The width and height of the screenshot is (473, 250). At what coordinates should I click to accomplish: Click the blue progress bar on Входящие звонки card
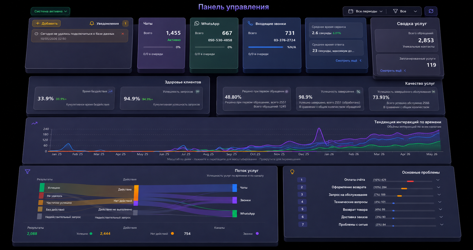(265, 47)
